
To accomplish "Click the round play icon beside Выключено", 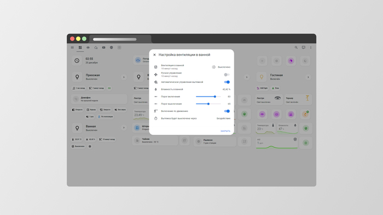I will [x=213, y=67].
